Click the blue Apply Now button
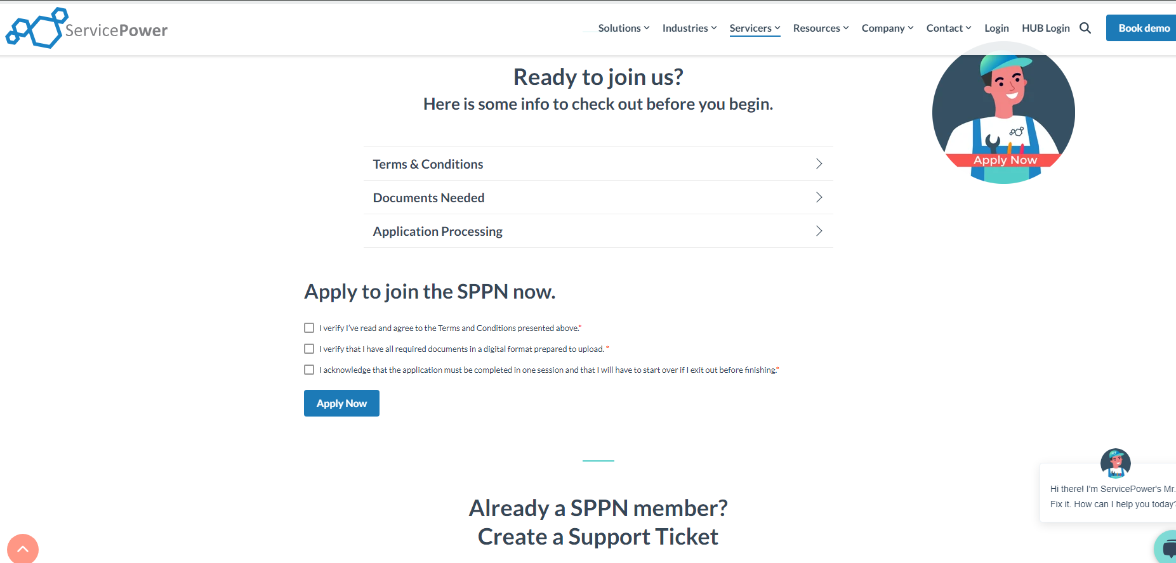This screenshot has width=1176, height=563. [341, 403]
